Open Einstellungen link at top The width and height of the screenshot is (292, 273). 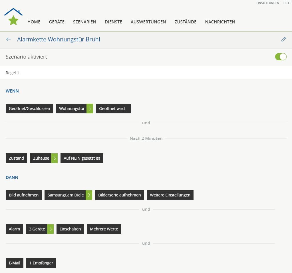(x=267, y=3)
